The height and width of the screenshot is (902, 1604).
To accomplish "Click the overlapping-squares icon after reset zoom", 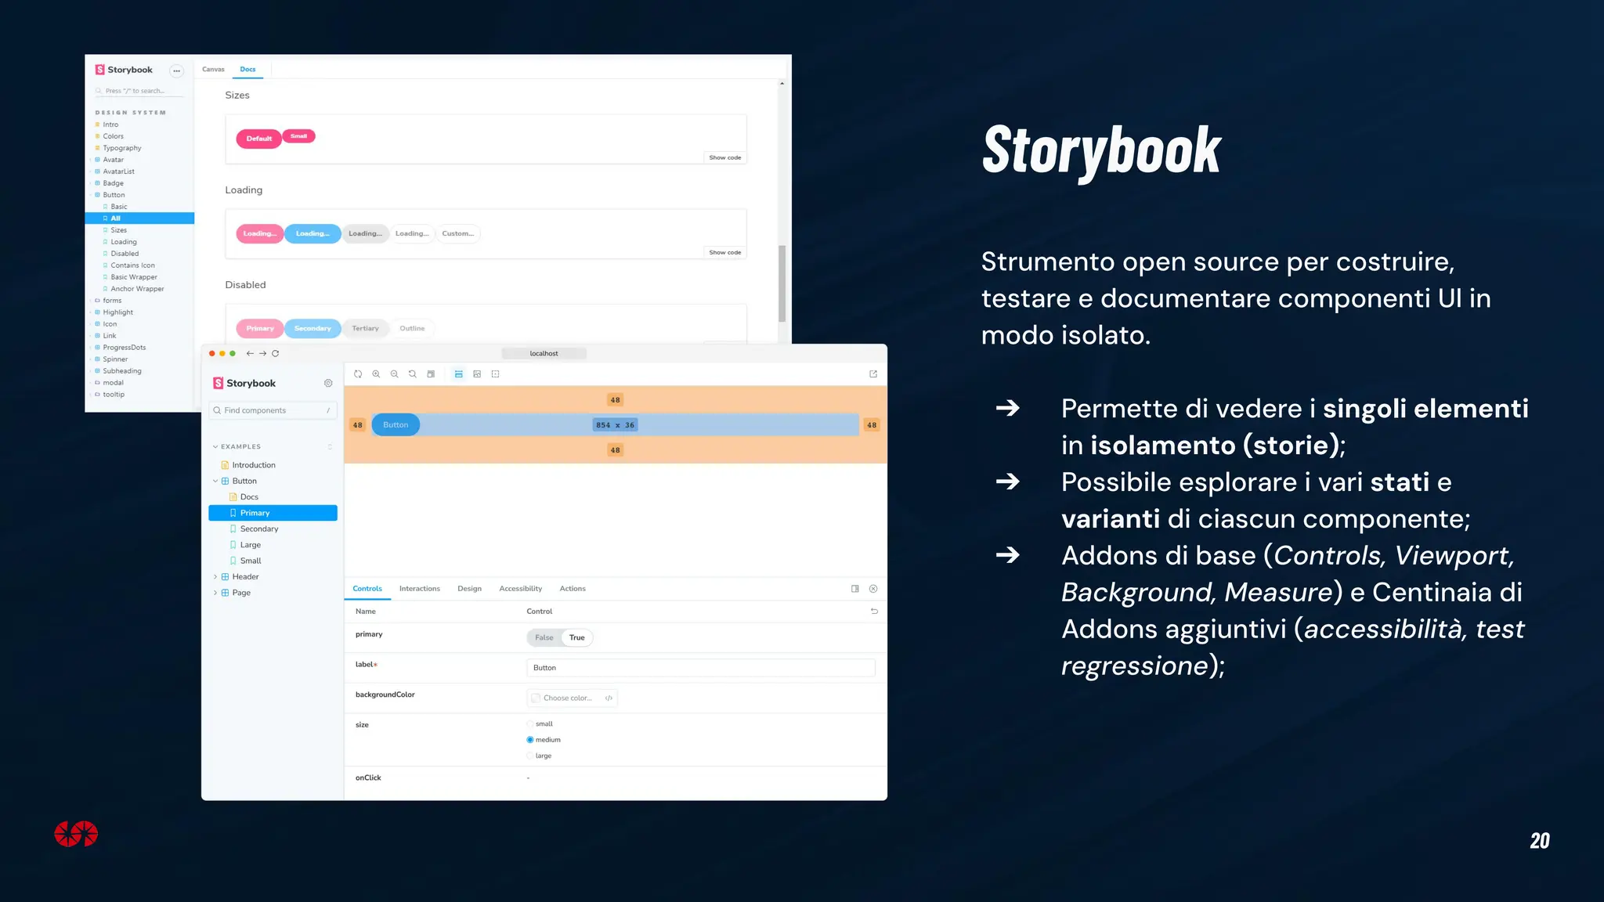I will pyautogui.click(x=431, y=374).
